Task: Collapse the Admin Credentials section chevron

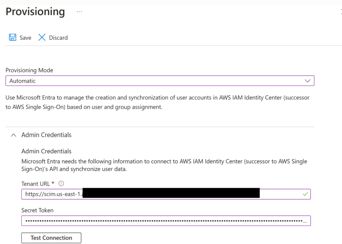Action: point(13,135)
